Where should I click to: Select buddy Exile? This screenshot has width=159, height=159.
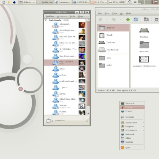pos(65,69)
